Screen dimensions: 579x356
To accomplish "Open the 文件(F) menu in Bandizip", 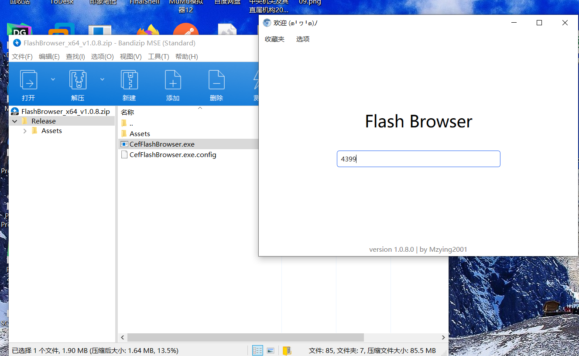I will [x=22, y=56].
